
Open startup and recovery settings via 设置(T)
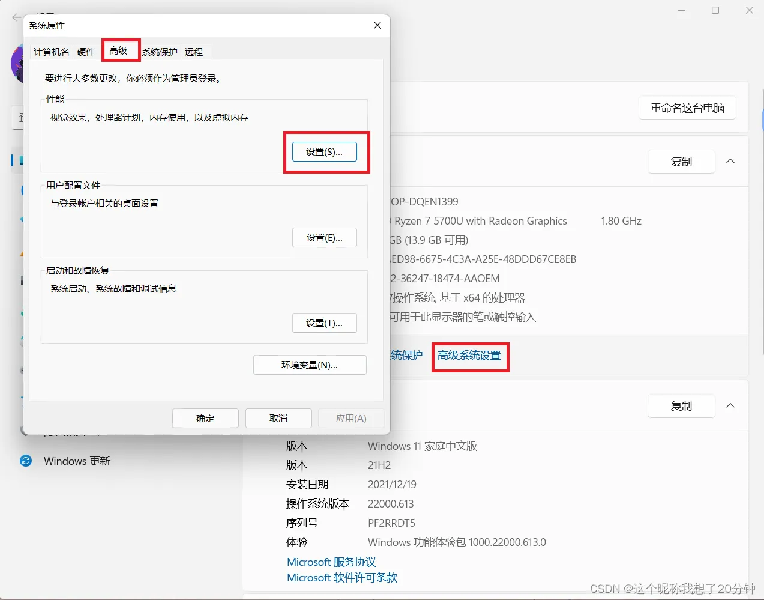325,323
